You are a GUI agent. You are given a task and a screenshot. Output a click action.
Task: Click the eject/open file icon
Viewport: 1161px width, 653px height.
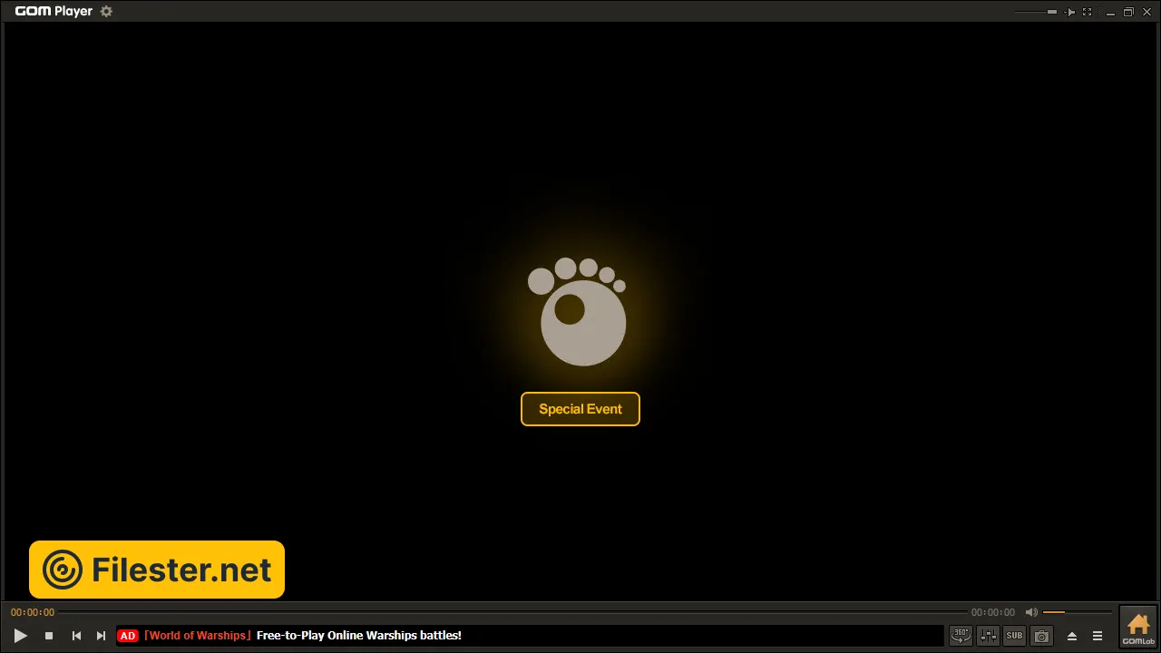pos(1072,636)
